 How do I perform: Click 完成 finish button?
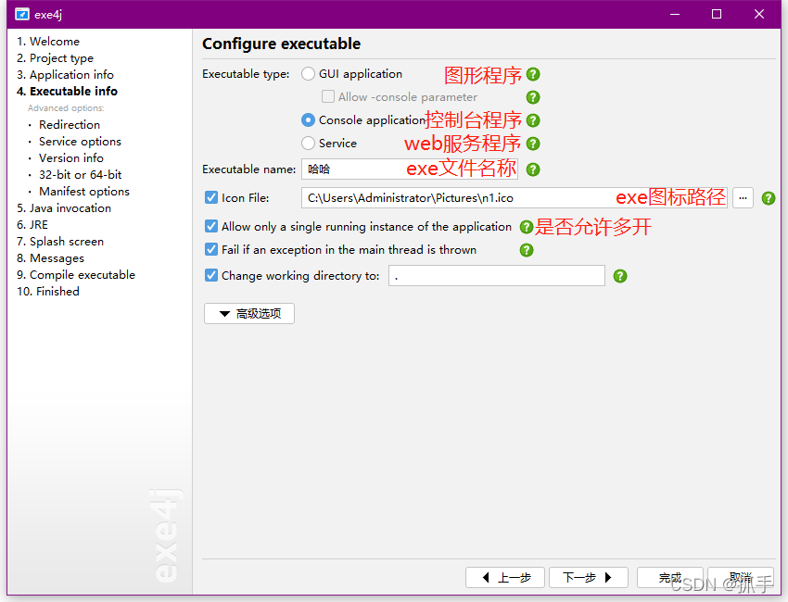pyautogui.click(x=669, y=577)
